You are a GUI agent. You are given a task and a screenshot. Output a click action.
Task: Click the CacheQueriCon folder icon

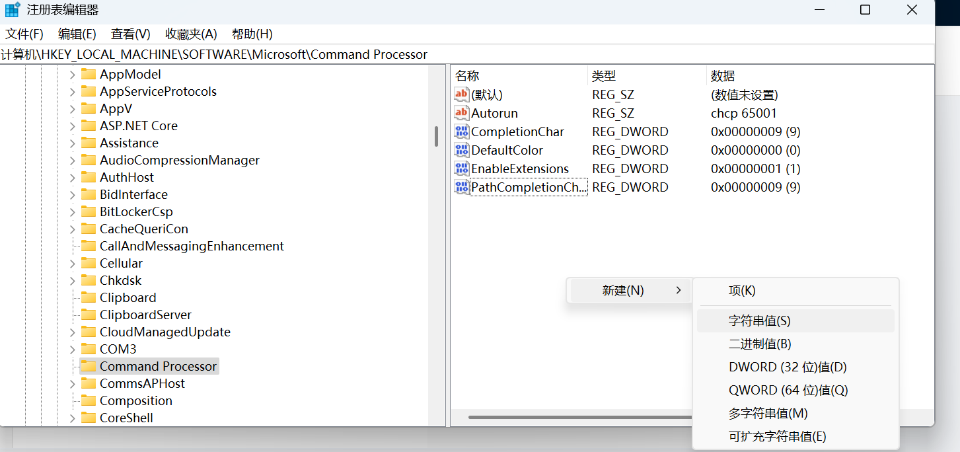(x=89, y=229)
